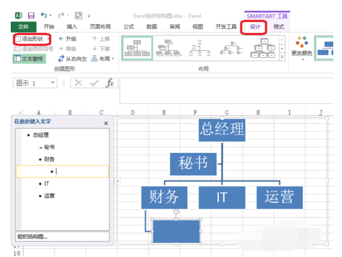The height and width of the screenshot is (257, 342).
Task: Open the 数据 tab
Action: [x=152, y=27]
